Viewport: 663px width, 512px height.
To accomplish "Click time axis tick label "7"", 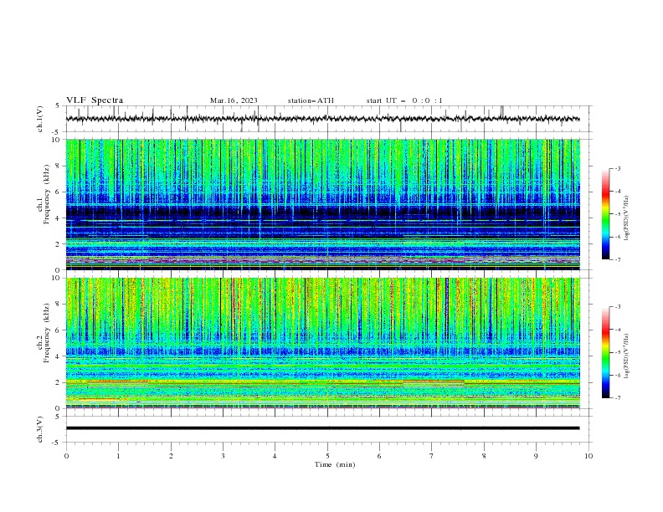I will (432, 456).
